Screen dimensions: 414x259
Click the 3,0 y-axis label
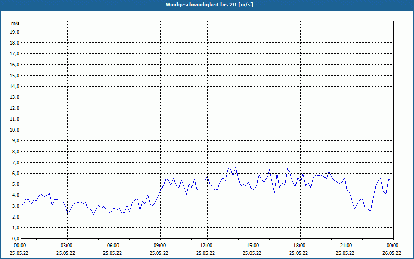coord(16,206)
